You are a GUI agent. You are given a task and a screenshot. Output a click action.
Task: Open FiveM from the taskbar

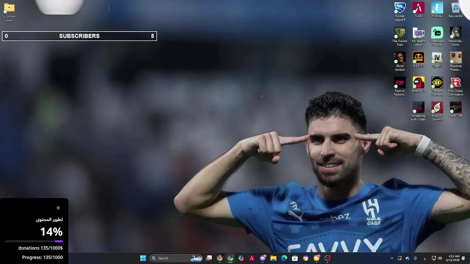point(252,258)
